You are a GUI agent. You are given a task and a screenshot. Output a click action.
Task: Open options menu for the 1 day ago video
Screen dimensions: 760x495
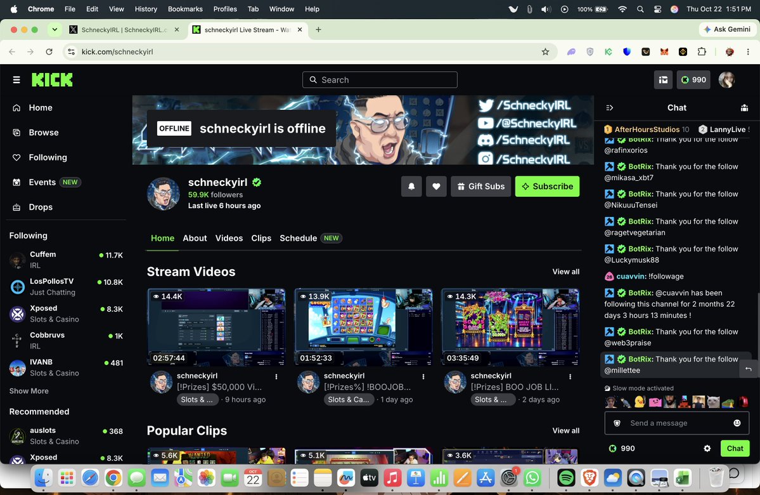(x=423, y=376)
